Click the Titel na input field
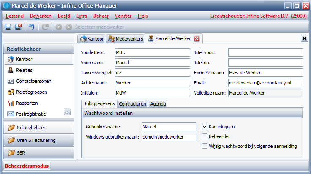This screenshot has height=174, width=311. click(x=266, y=63)
